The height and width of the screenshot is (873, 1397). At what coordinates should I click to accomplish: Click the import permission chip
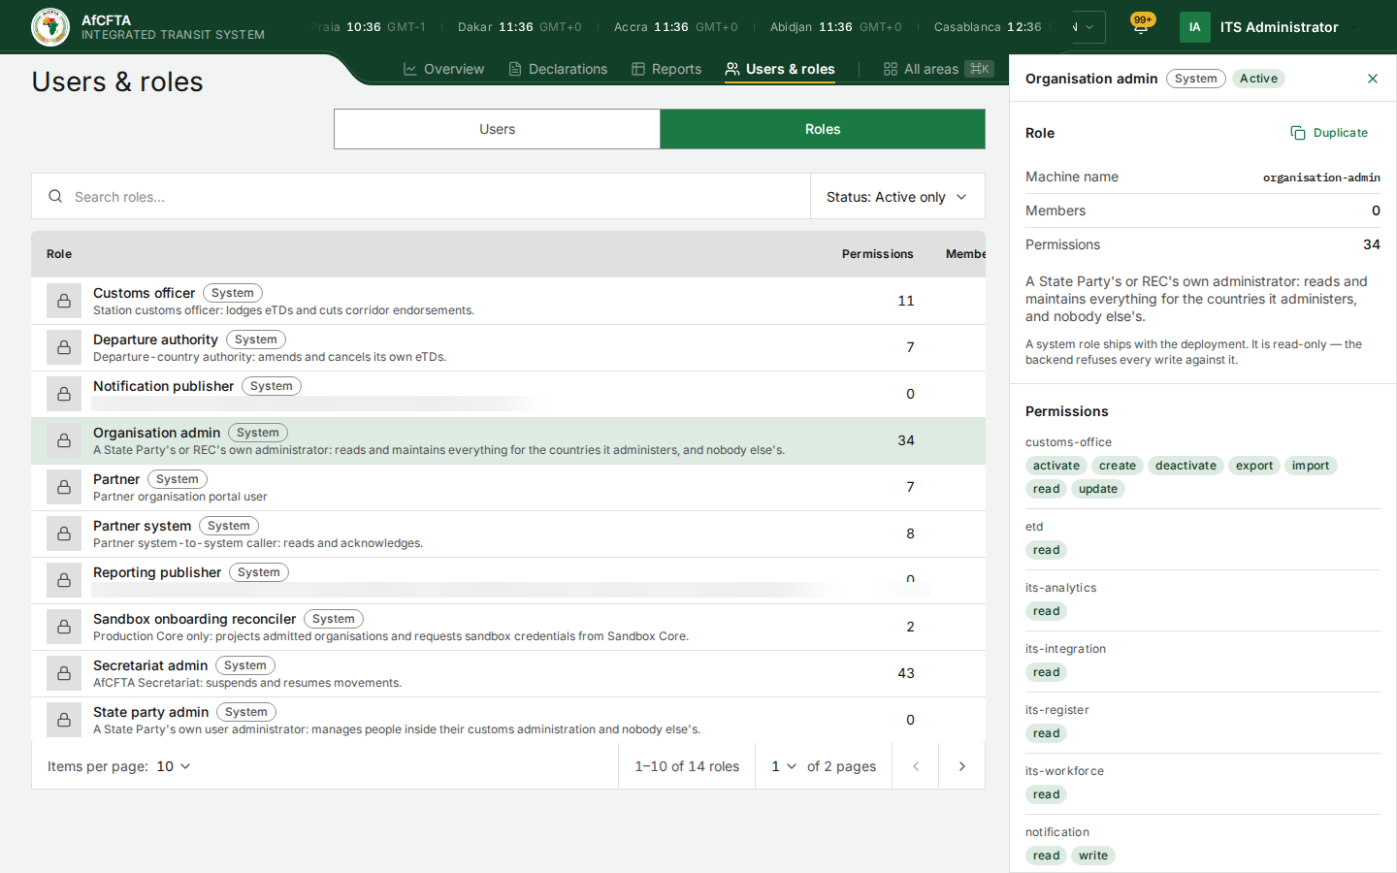(1310, 466)
